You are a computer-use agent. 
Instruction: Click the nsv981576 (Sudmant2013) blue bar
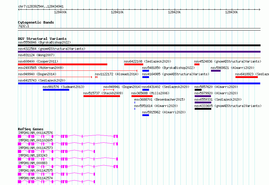click(56, 90)
